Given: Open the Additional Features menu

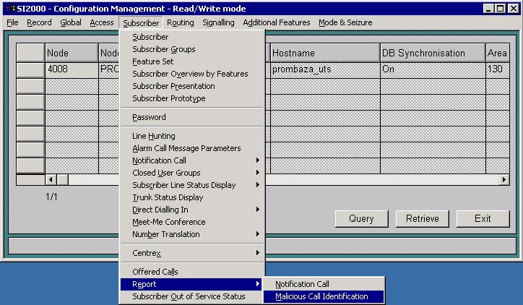Looking at the screenshot, I should tap(277, 22).
